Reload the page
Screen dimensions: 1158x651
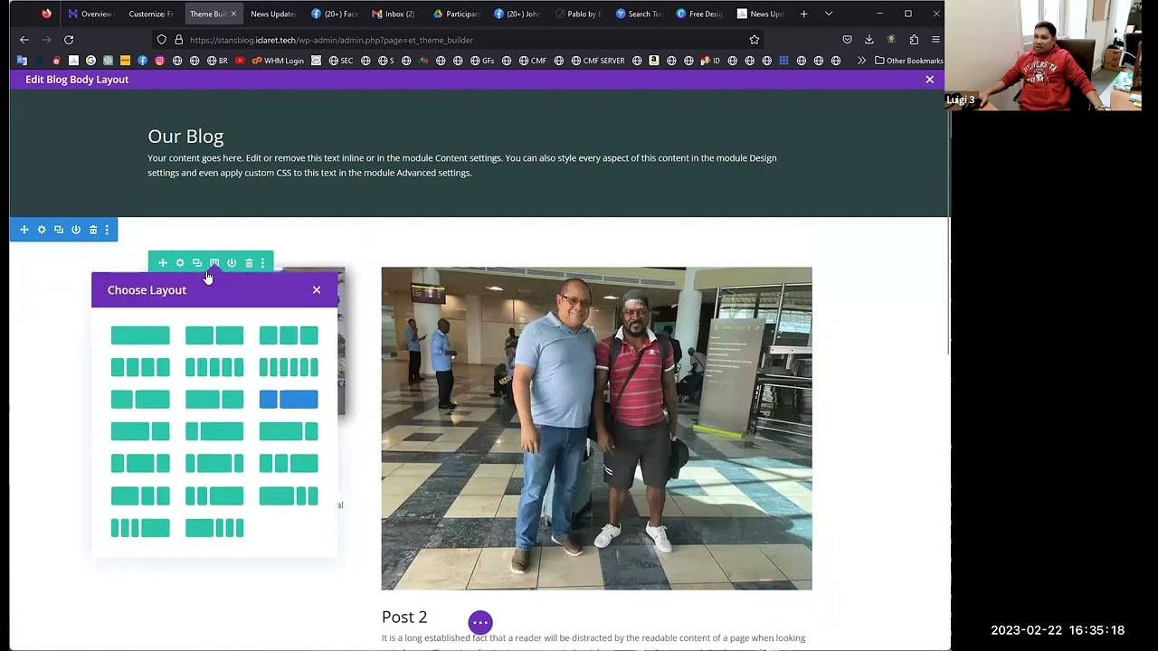[69, 40]
